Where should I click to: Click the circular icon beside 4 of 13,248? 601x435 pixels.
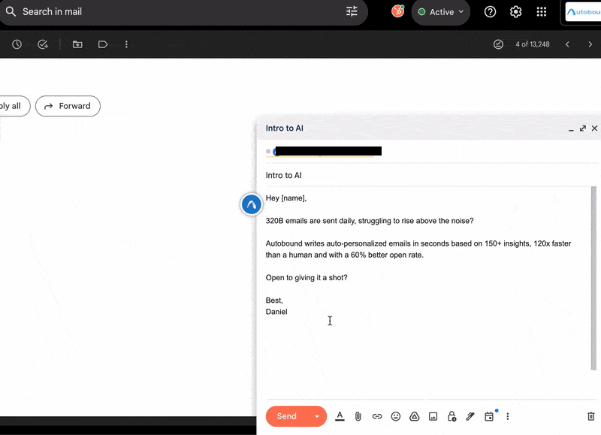coord(498,44)
